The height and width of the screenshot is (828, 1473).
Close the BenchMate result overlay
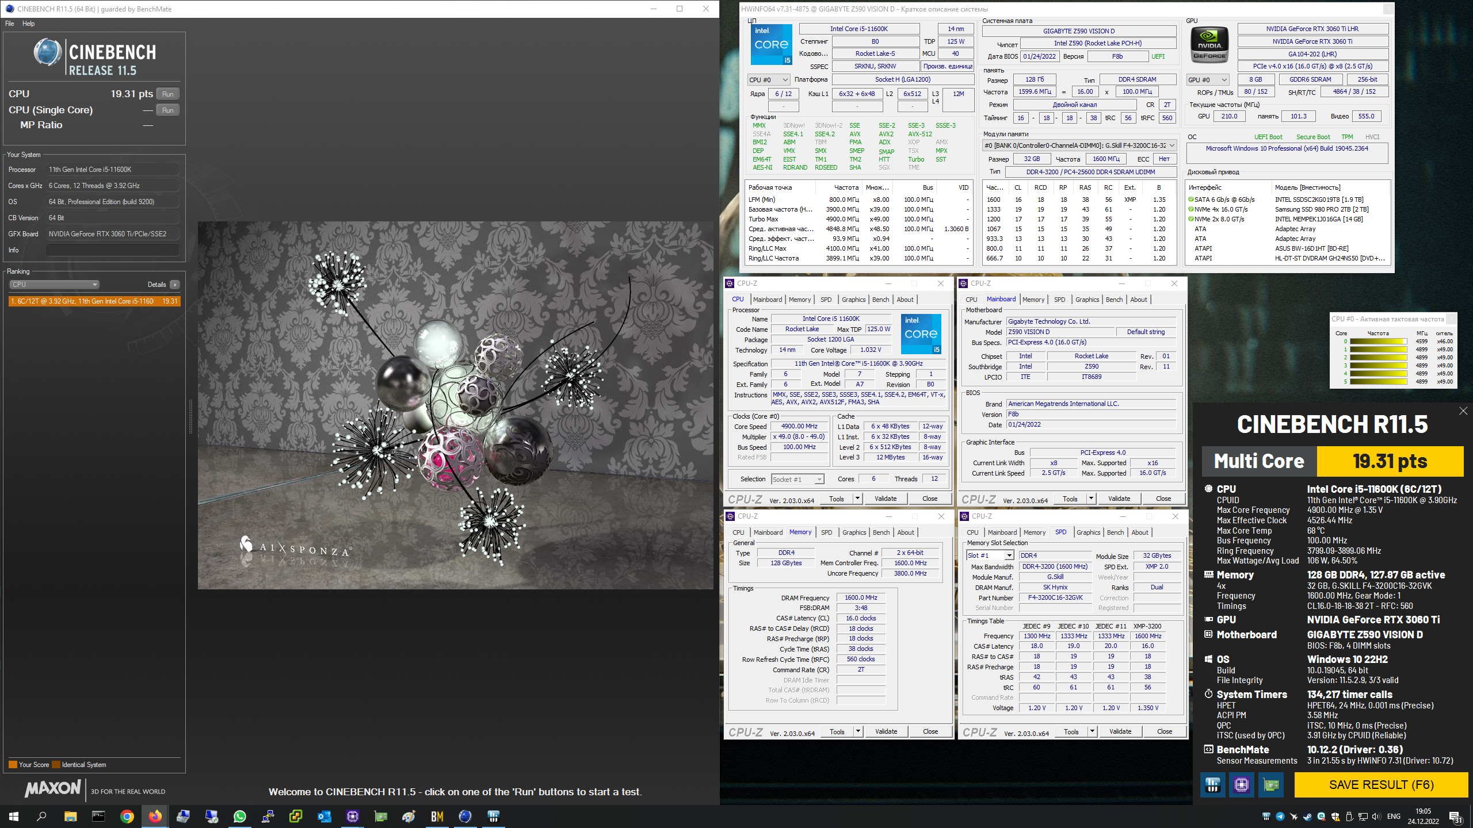point(1463,411)
